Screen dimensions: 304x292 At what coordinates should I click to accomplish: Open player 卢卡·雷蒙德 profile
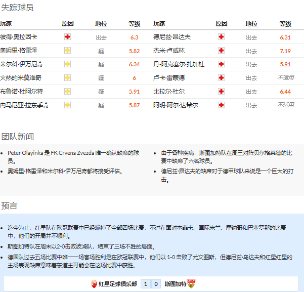pos(169,78)
